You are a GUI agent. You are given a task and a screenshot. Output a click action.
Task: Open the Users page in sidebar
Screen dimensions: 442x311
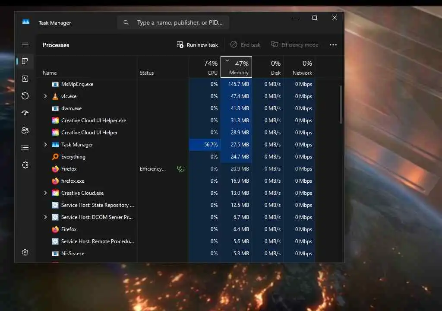[x=25, y=130]
